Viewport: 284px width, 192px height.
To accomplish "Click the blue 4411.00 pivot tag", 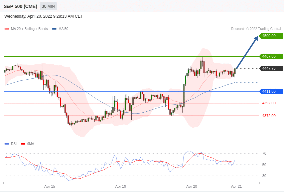I will coord(271,91).
